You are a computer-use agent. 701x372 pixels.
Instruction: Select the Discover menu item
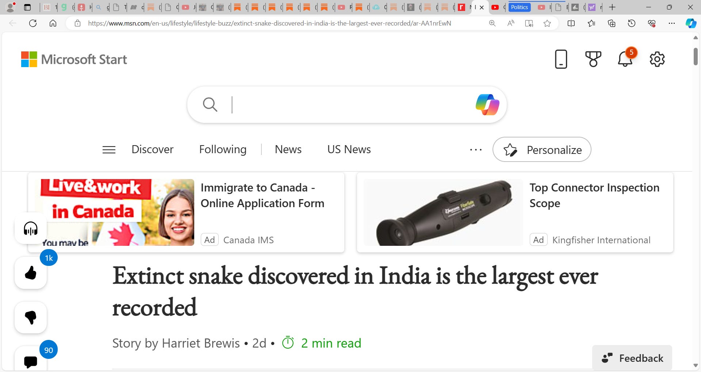(x=152, y=150)
